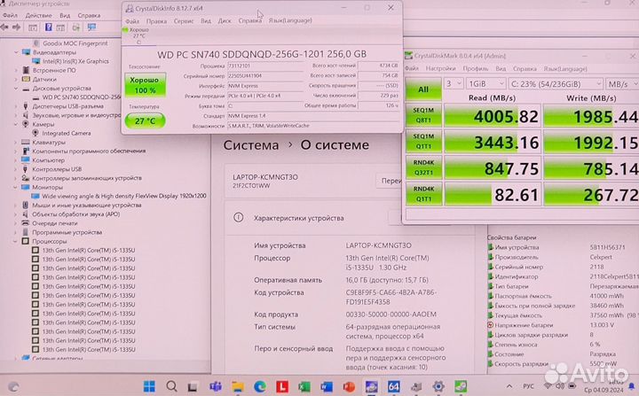Open PowerPoint from the taskbar
639x396 pixels.
349,386
